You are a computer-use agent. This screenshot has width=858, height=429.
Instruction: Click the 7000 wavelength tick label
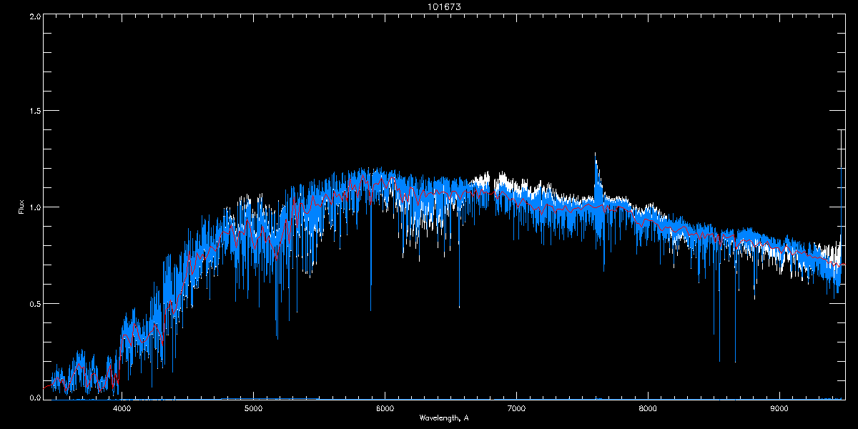coord(516,408)
